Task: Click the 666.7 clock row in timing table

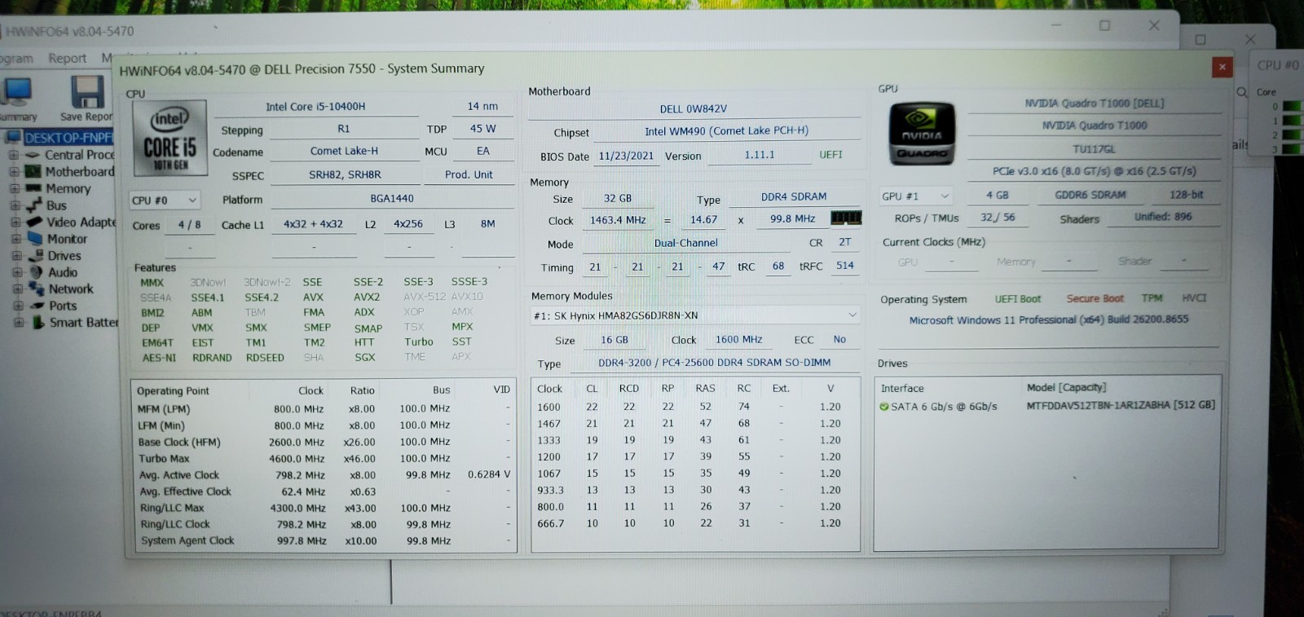Action: tap(694, 523)
